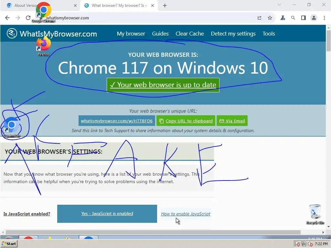Click the Chrome 117 on Windows 10 heading
Viewport: 331px width, 248px height.
click(163, 68)
